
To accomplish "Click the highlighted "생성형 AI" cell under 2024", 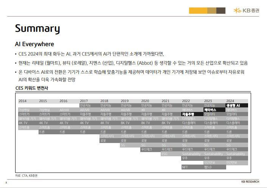I will coord(237,106).
